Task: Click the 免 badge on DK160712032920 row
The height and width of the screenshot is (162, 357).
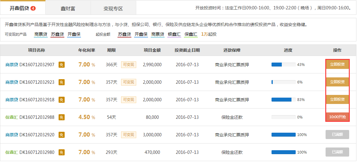Action: coord(61,135)
